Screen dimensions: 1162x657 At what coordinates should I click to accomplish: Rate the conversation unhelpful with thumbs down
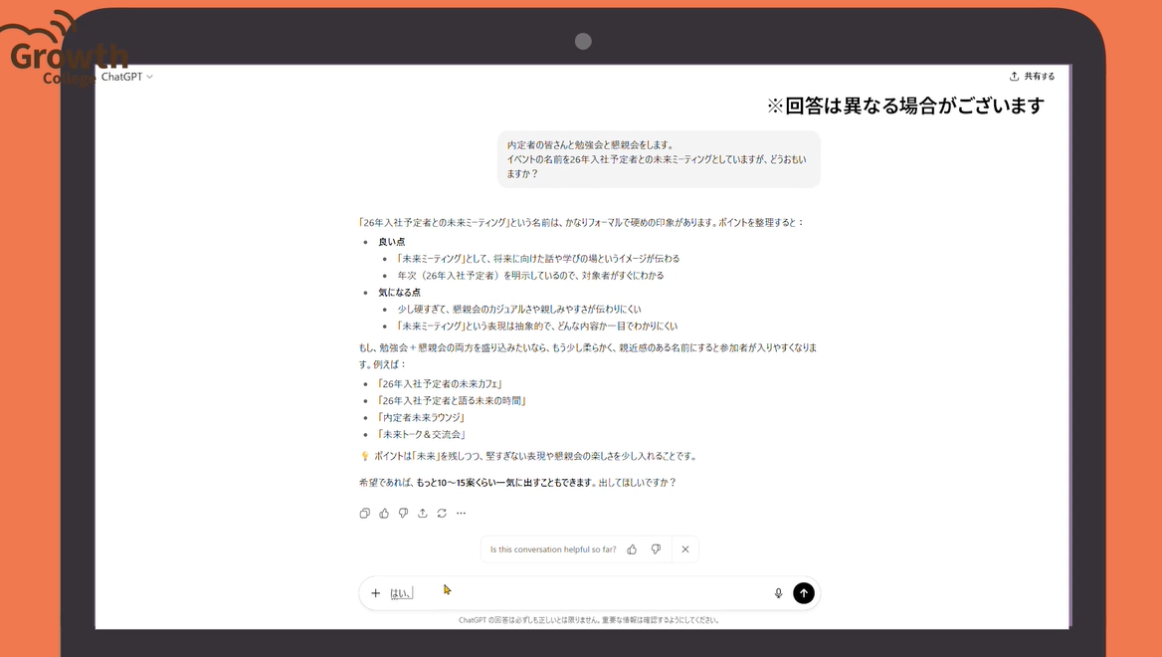click(x=656, y=549)
